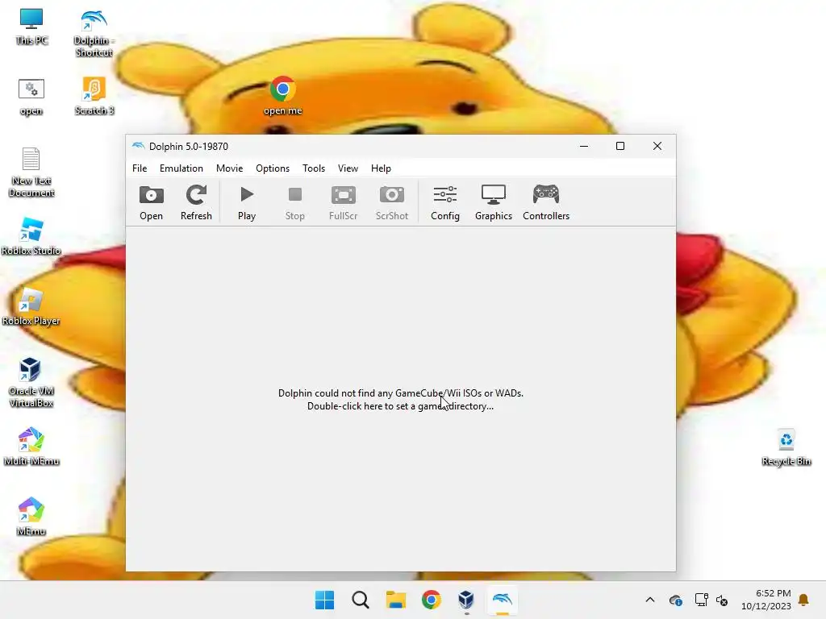Click the network tray icon

(701, 600)
